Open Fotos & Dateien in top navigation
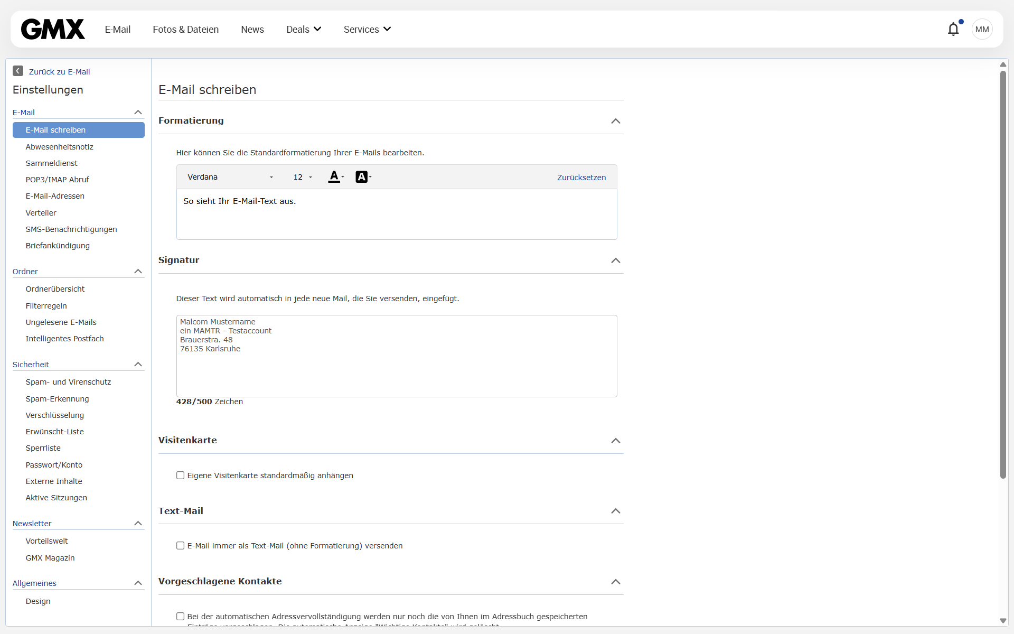The width and height of the screenshot is (1014, 634). point(185,29)
